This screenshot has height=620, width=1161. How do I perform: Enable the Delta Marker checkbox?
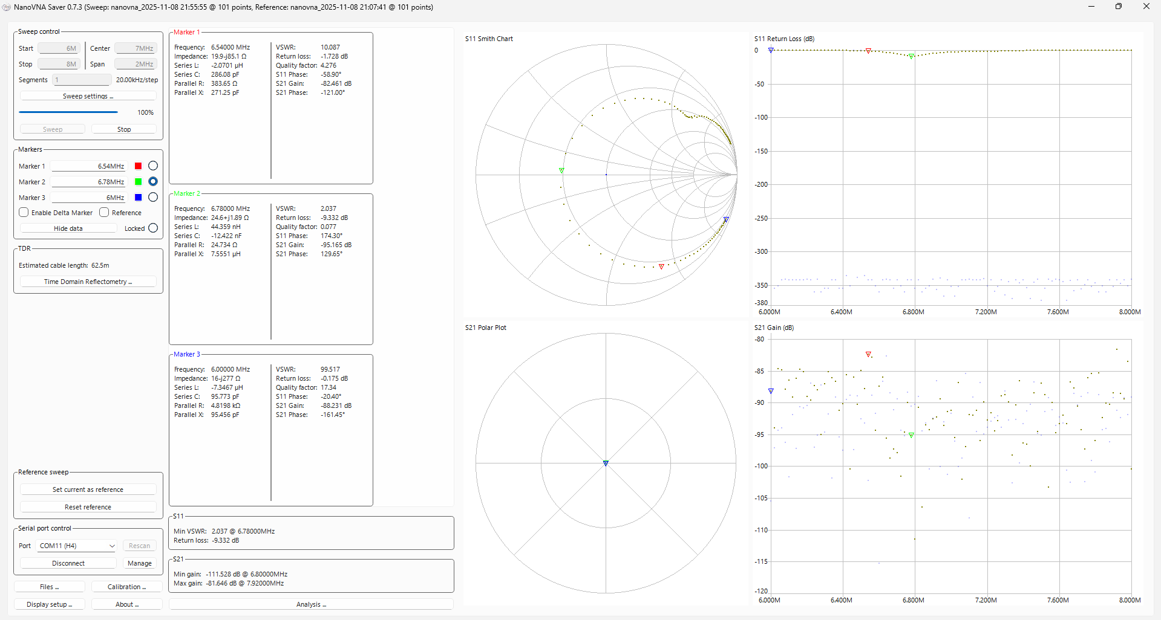click(24, 213)
